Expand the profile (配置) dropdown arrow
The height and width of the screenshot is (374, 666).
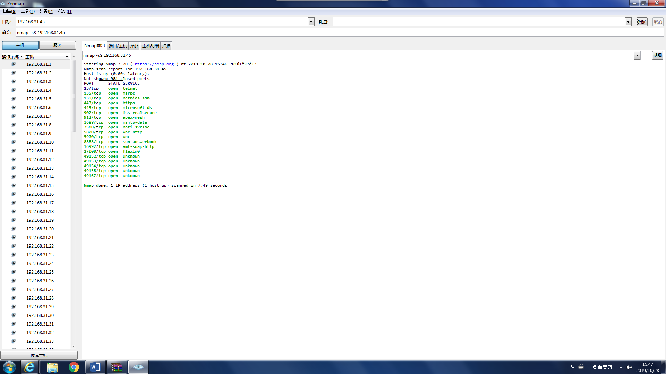pos(628,22)
